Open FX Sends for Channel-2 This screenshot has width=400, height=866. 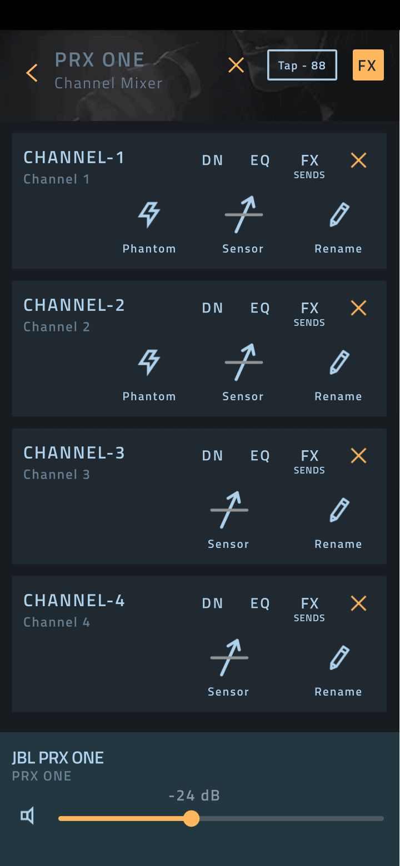(x=309, y=312)
